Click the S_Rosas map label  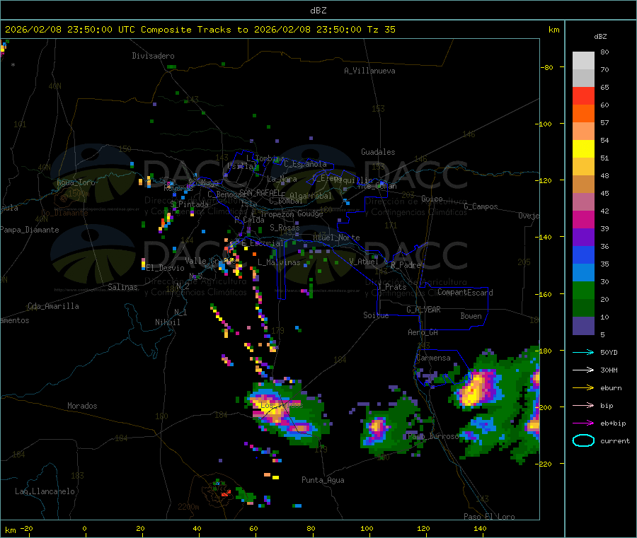(x=285, y=228)
